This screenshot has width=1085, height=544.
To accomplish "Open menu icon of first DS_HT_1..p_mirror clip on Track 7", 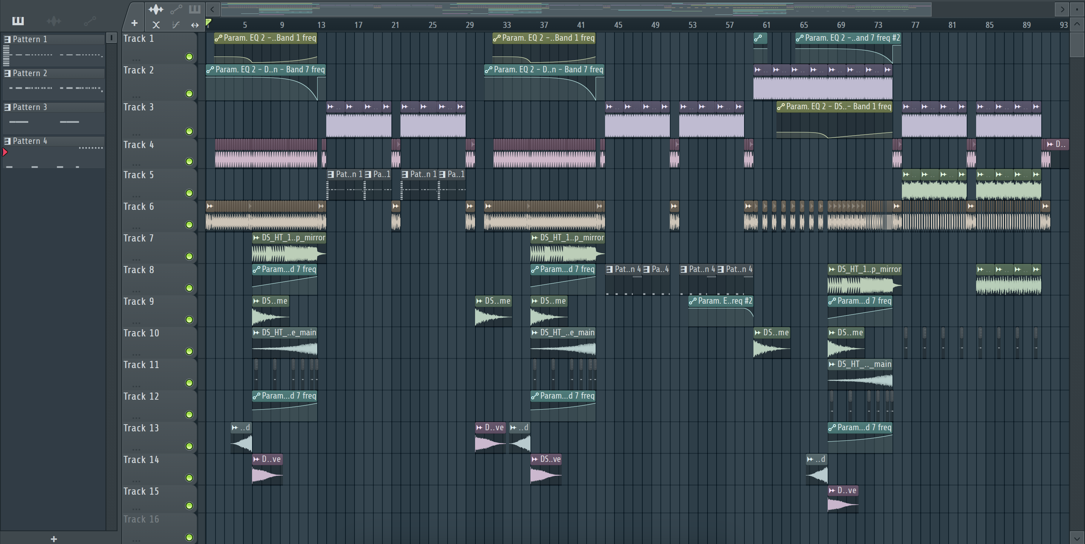I will coord(256,238).
